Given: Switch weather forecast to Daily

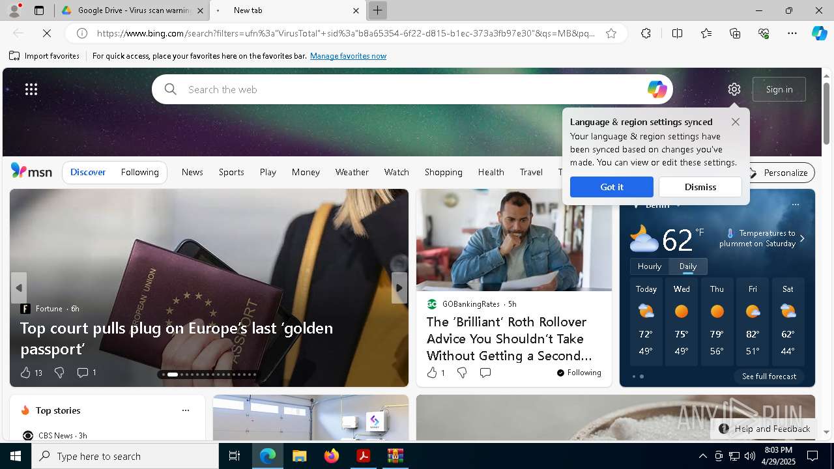Looking at the screenshot, I should point(688,266).
